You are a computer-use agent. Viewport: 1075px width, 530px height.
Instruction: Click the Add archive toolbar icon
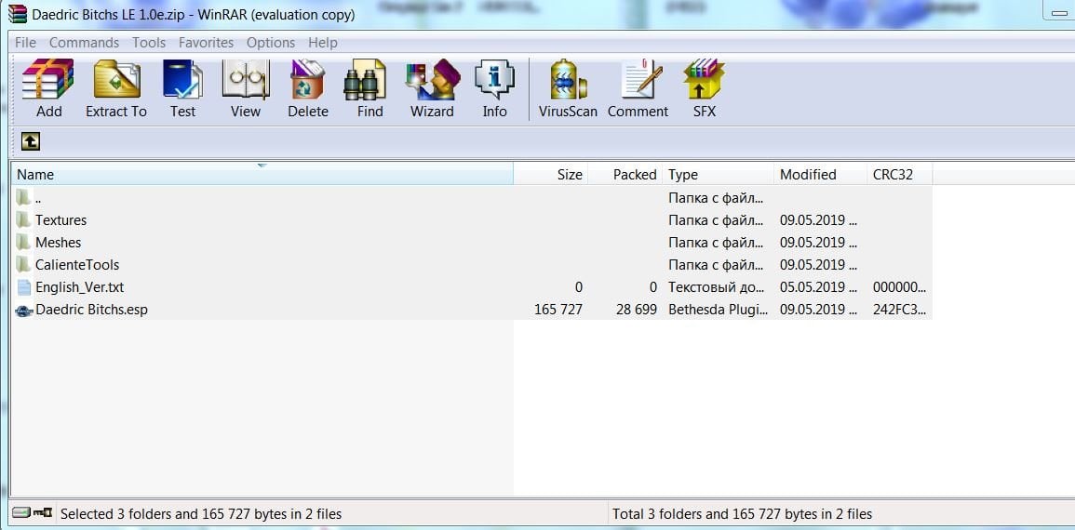(x=48, y=79)
